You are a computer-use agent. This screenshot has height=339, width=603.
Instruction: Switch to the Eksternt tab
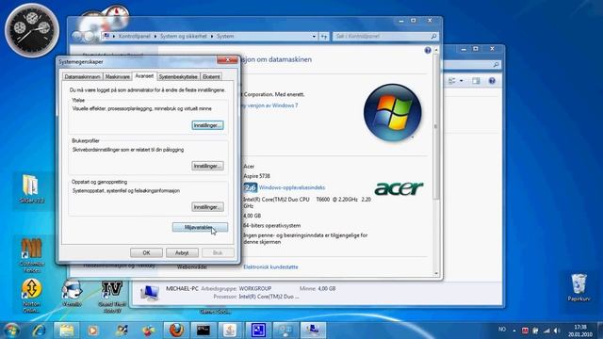211,77
